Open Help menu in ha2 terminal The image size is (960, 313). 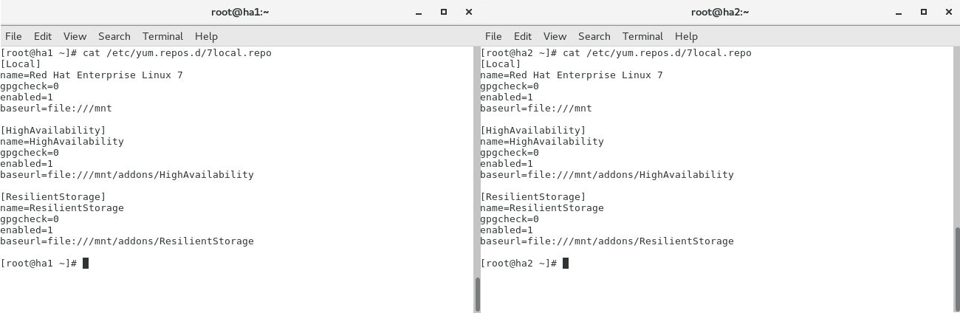tap(686, 36)
